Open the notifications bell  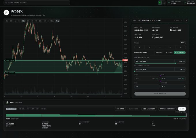click(164, 3)
